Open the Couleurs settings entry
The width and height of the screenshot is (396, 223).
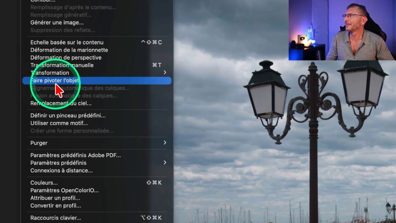44,183
